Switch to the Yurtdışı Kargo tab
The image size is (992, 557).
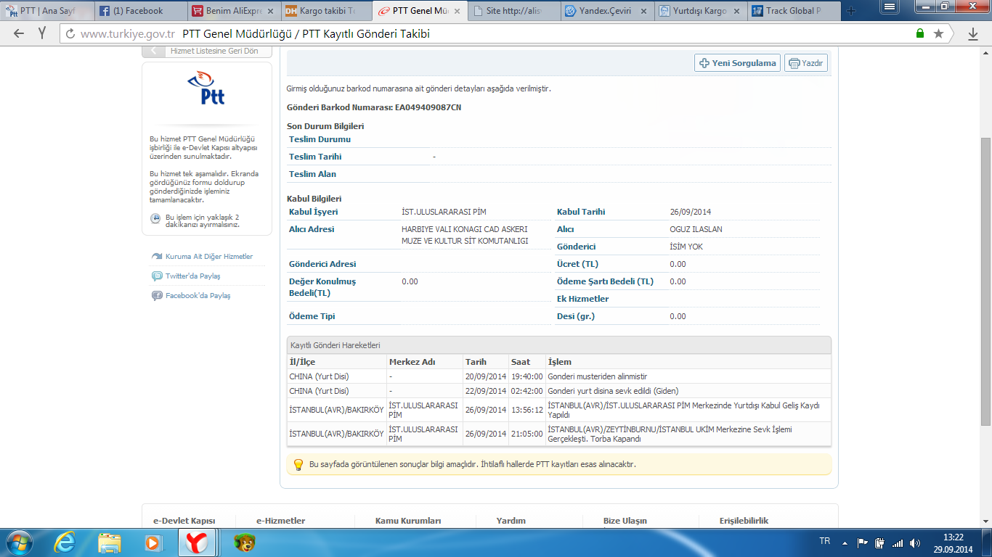pyautogui.click(x=699, y=11)
